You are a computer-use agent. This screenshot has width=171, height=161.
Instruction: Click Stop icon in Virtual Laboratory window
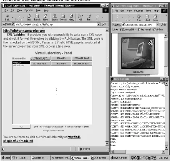tap(29, 18)
